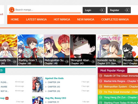Open the Hug Me, Bossy CEO title link
Viewport: 138px width, 104px height.
pos(56,98)
